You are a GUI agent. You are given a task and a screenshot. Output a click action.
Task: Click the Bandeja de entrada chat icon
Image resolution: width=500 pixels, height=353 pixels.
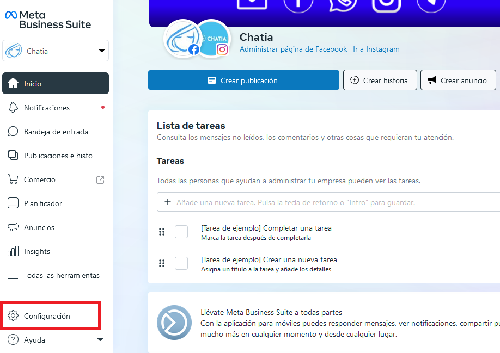pos(13,131)
